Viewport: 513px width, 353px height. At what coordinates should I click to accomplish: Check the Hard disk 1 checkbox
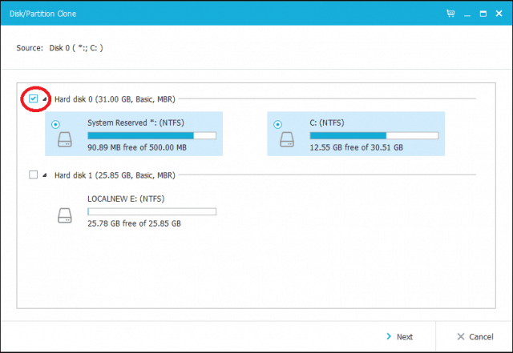pyautogui.click(x=34, y=174)
